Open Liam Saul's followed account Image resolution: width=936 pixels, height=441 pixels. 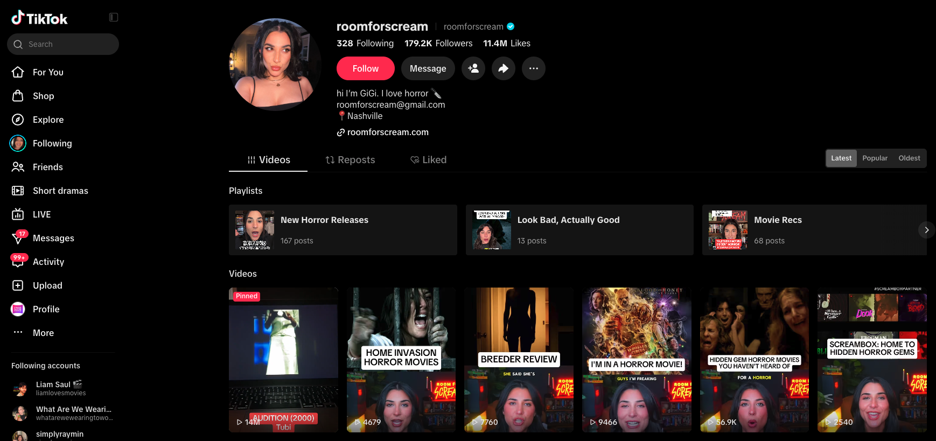click(x=63, y=388)
